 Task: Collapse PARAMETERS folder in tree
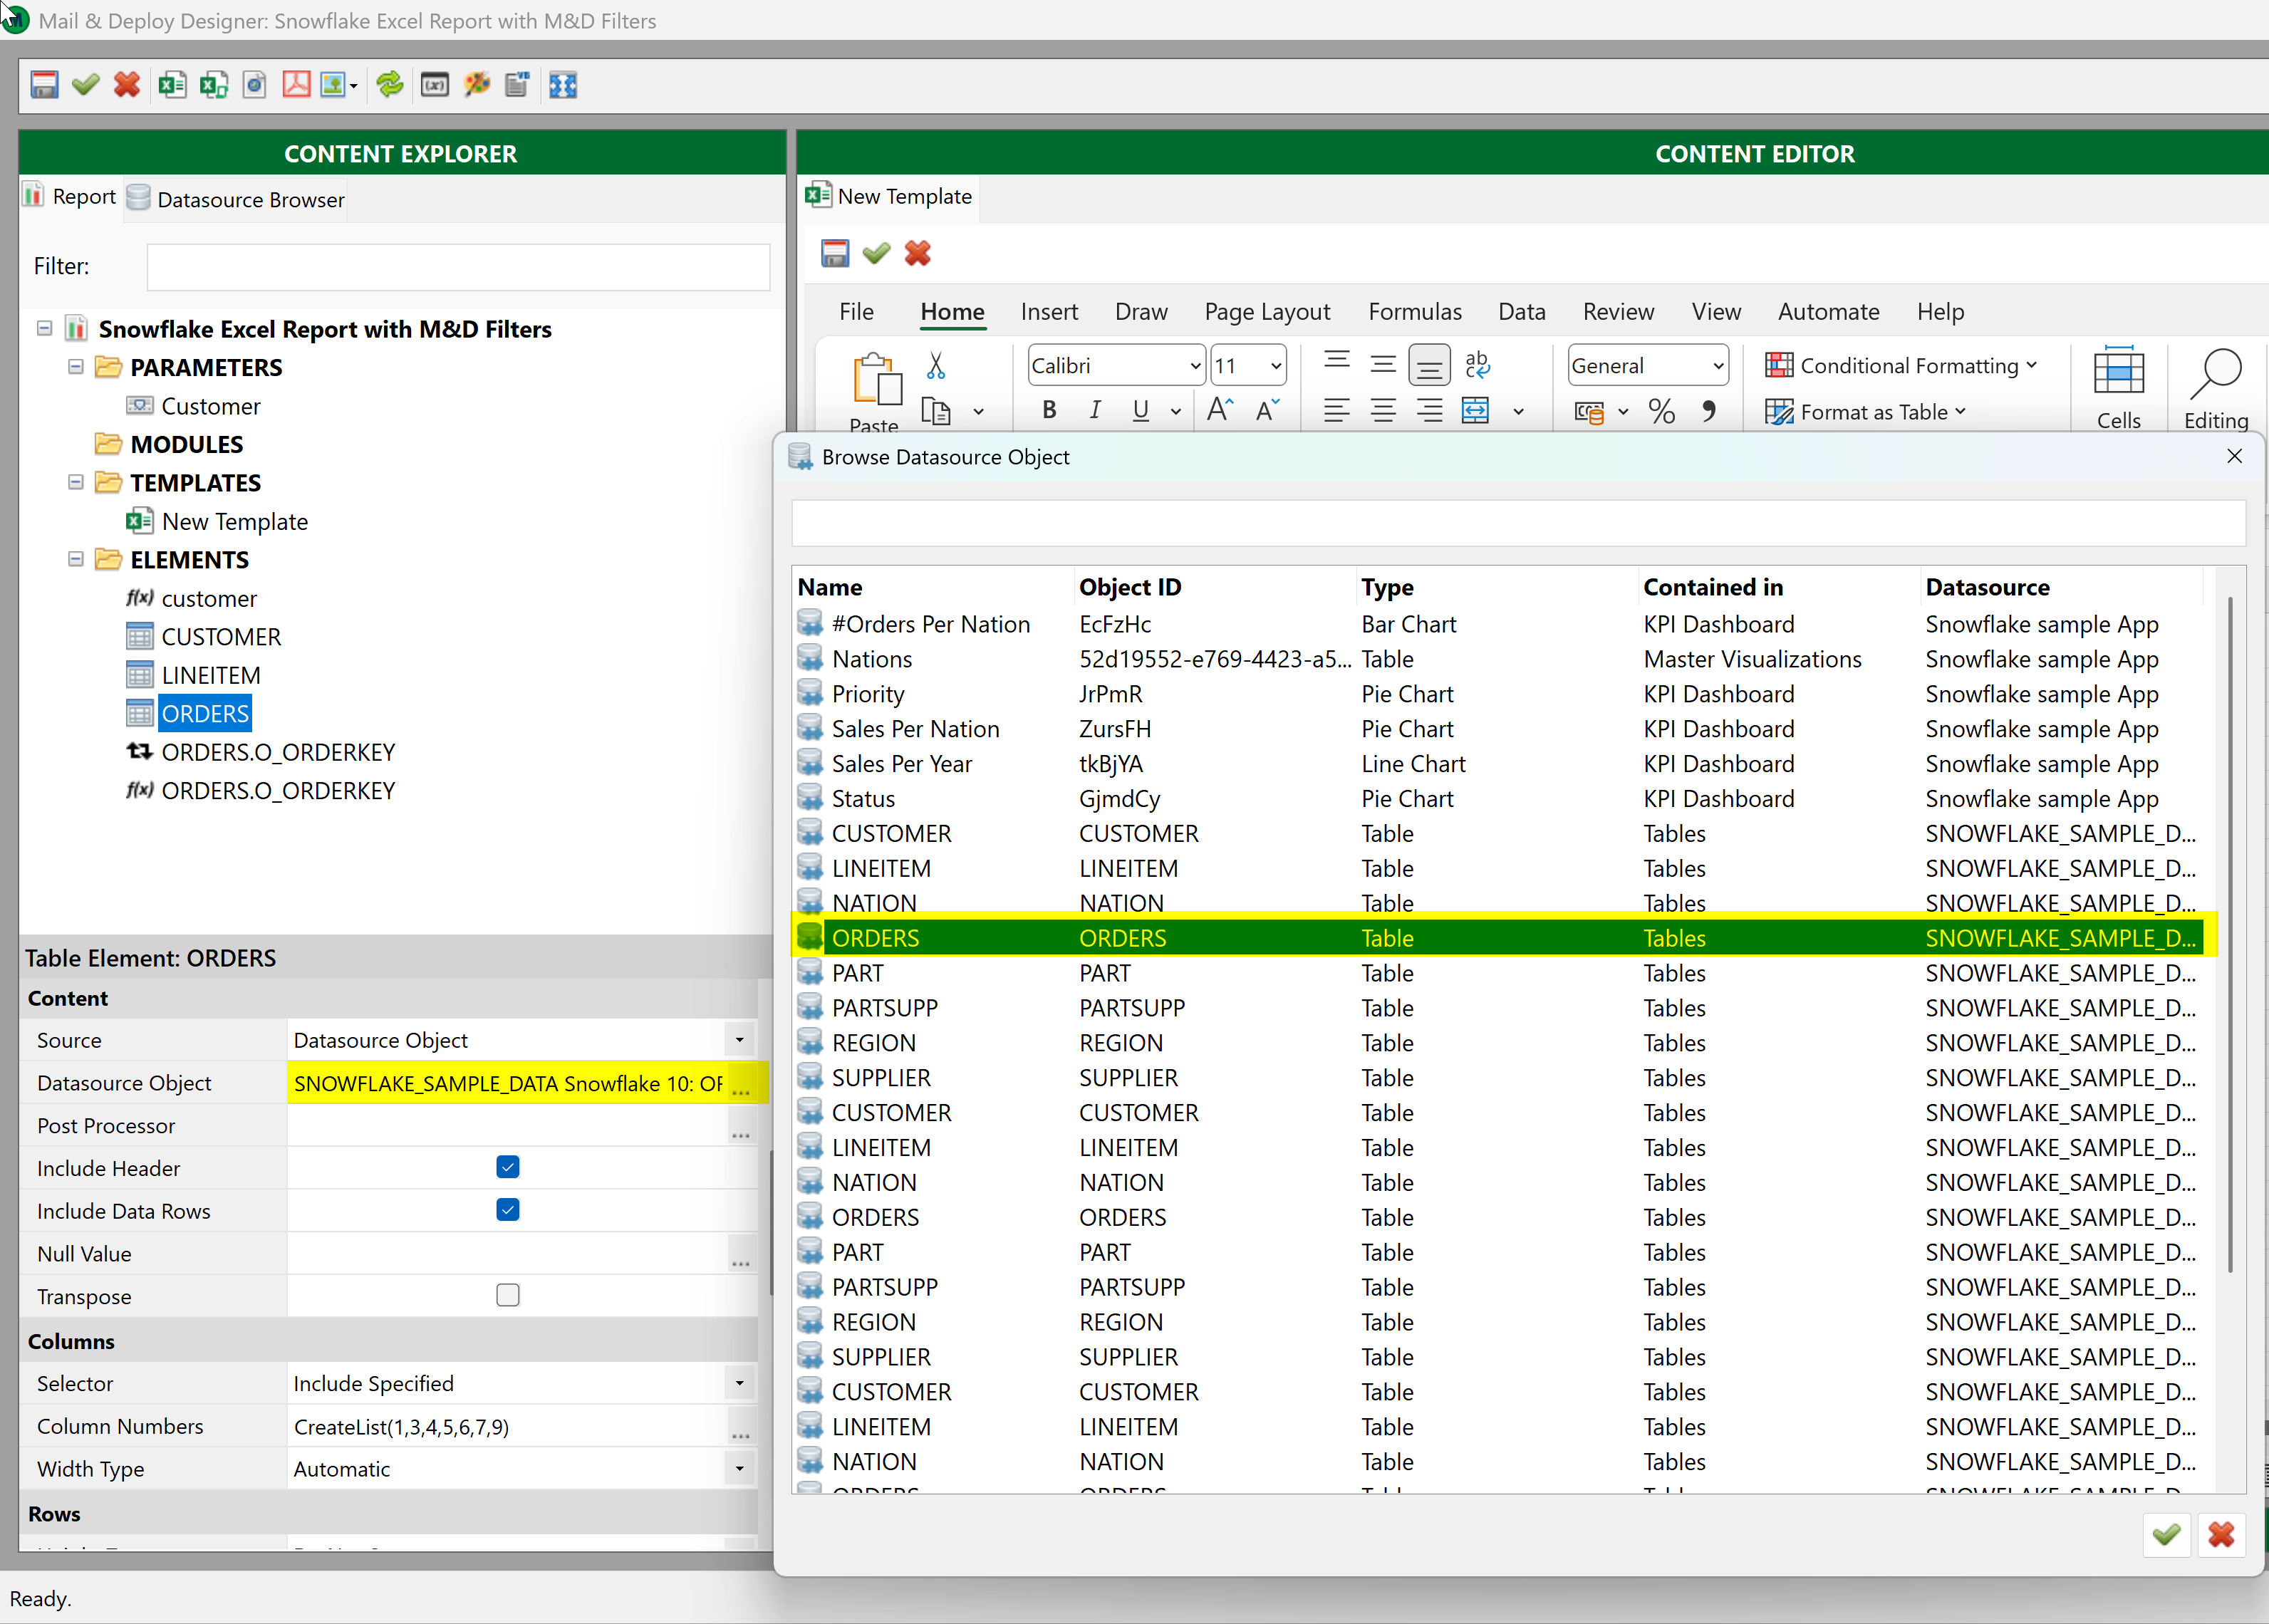coord(75,367)
